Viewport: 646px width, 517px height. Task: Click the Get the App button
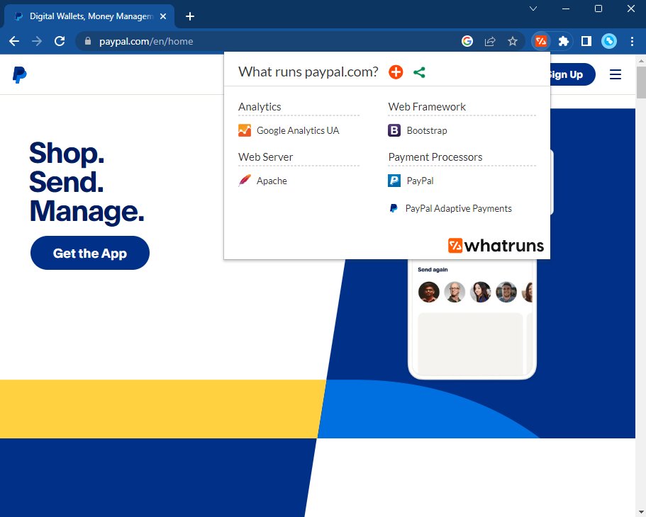[x=90, y=253]
